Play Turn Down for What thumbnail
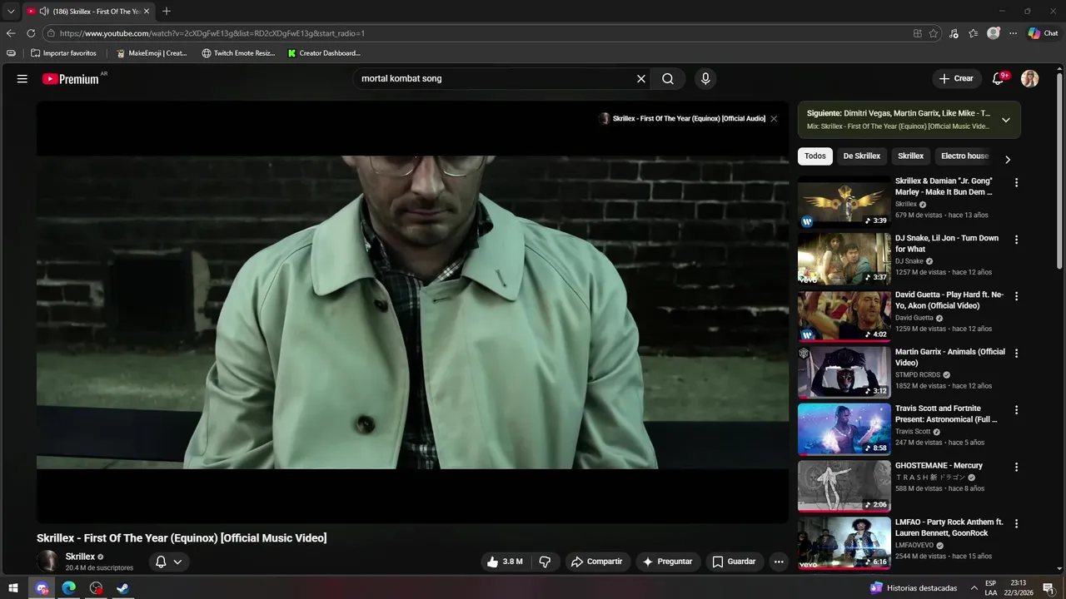This screenshot has width=1066, height=599. pyautogui.click(x=844, y=259)
